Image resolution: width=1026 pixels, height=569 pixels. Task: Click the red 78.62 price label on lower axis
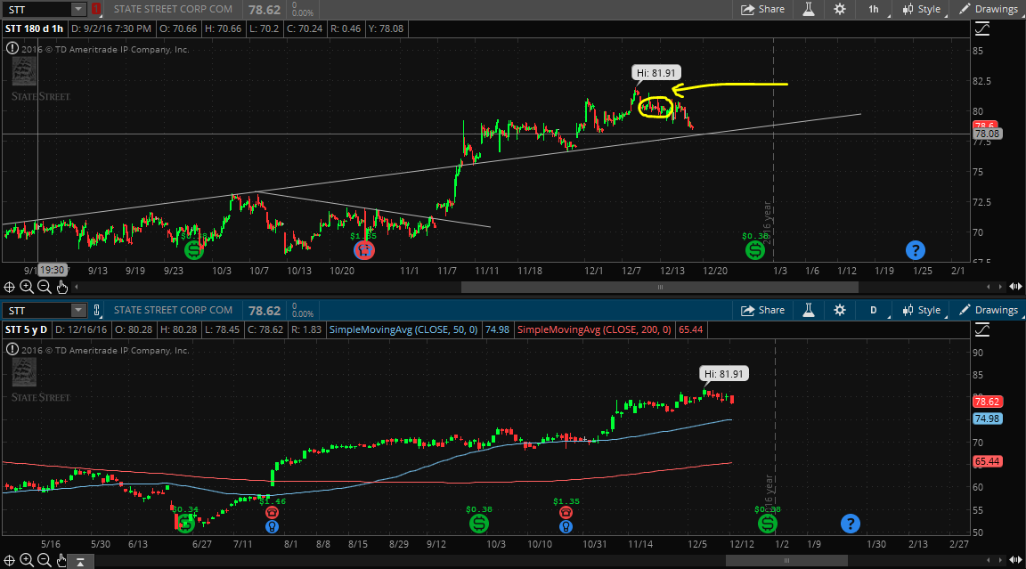[x=987, y=402]
